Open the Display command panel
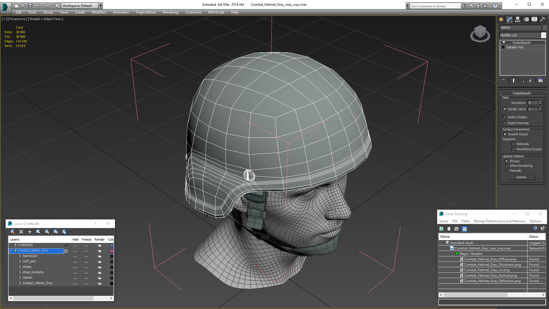 pyautogui.click(x=534, y=19)
